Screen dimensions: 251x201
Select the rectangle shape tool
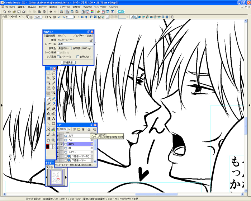[x=53, y=124]
